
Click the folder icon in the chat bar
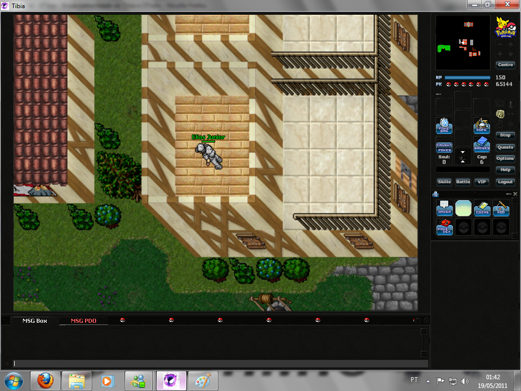[x=418, y=320]
